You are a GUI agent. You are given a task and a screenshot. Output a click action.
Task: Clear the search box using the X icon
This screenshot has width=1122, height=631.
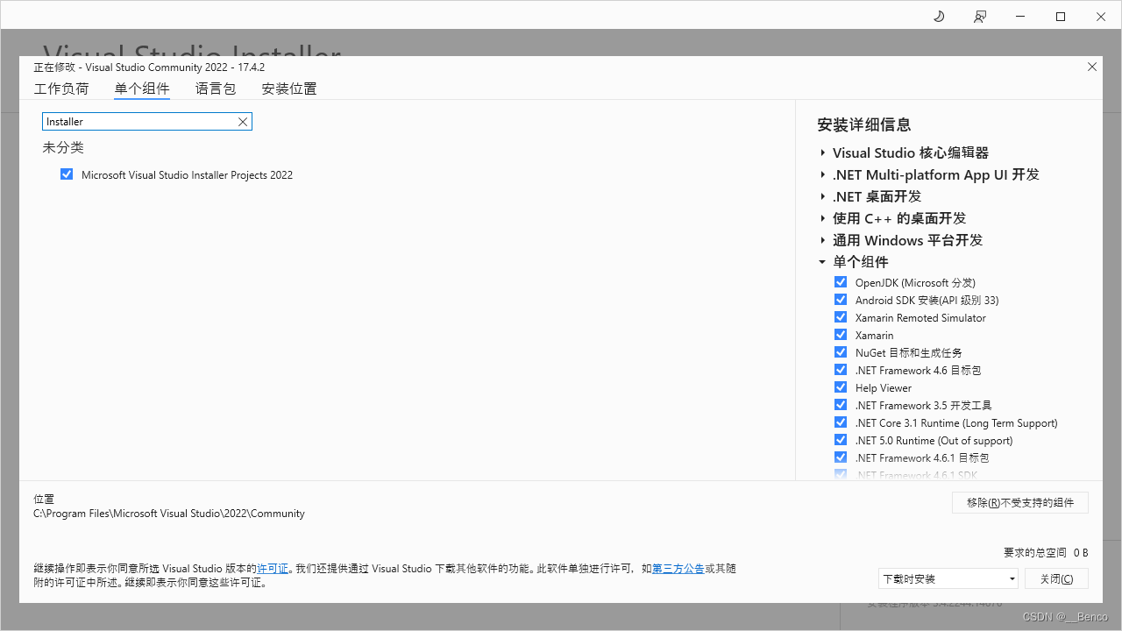point(243,121)
